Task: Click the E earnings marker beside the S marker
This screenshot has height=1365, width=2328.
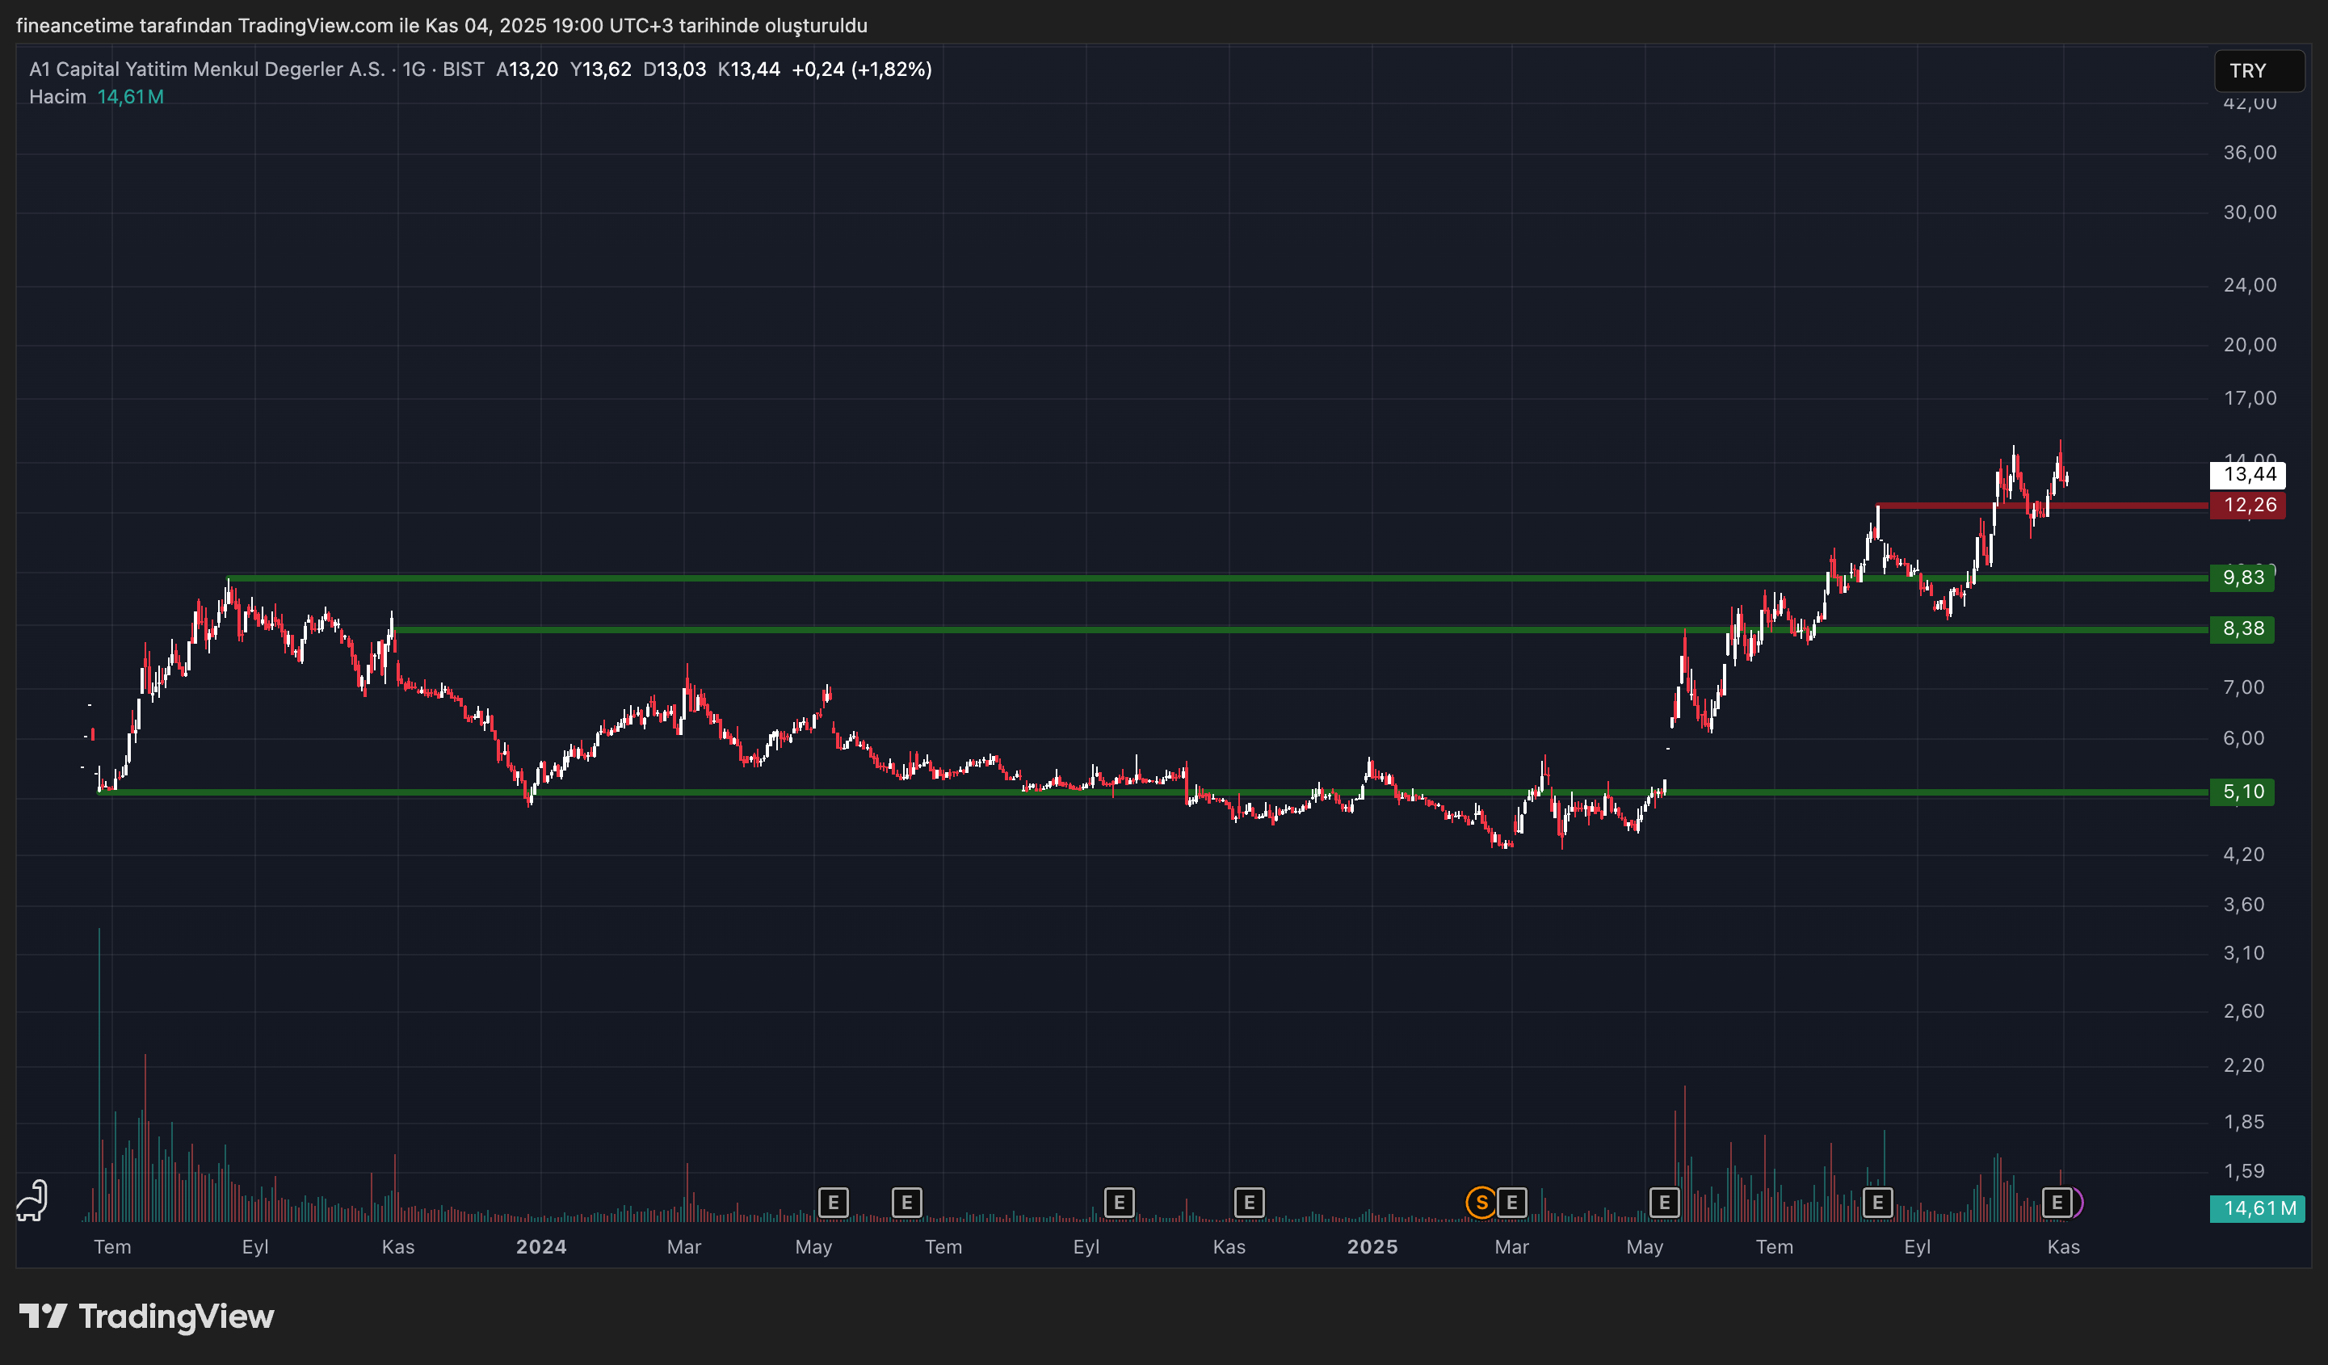Action: click(x=1511, y=1203)
